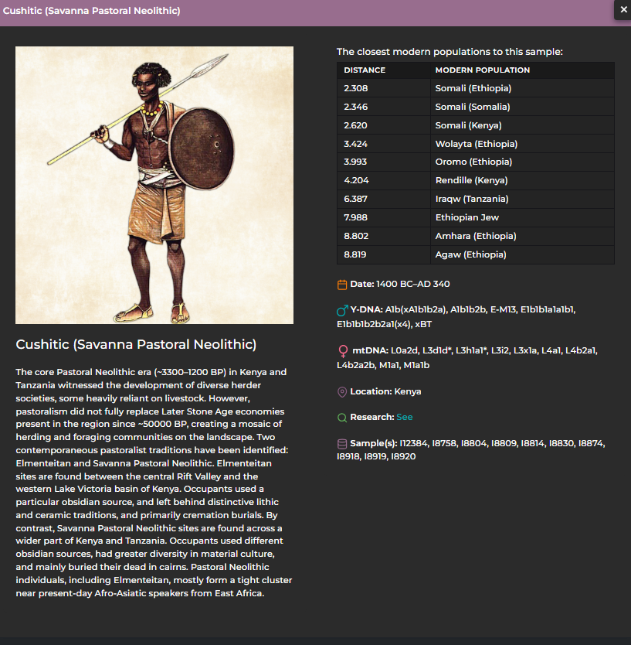Click the distance value 2.308

pos(356,88)
